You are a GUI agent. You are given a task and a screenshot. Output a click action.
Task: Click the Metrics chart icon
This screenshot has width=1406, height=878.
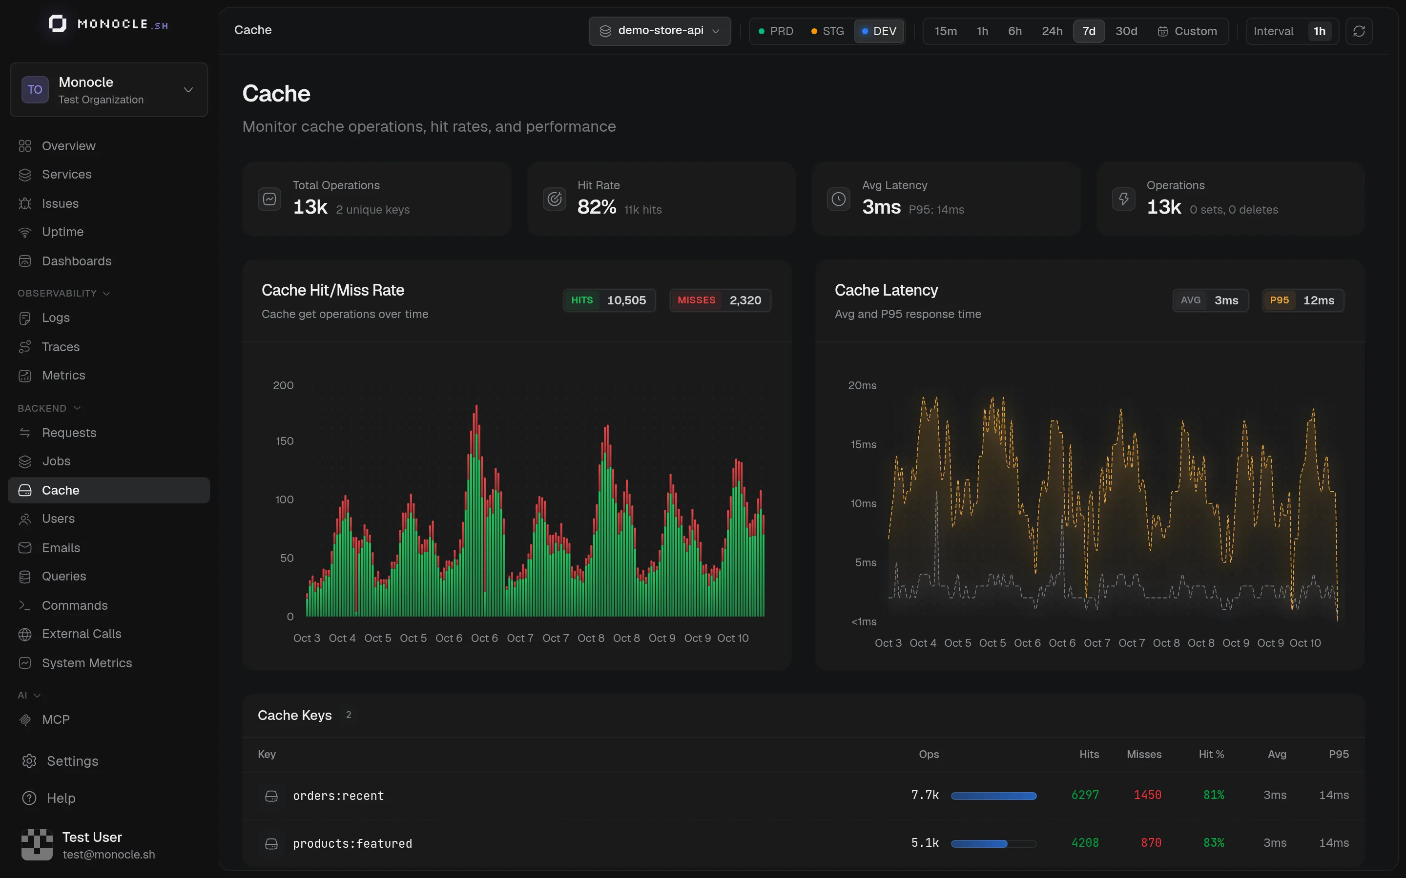click(24, 376)
